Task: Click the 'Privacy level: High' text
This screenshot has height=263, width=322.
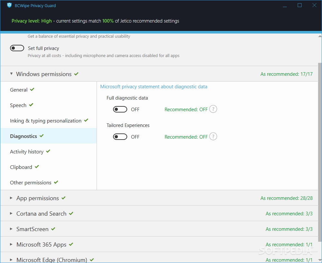Action: point(32,21)
